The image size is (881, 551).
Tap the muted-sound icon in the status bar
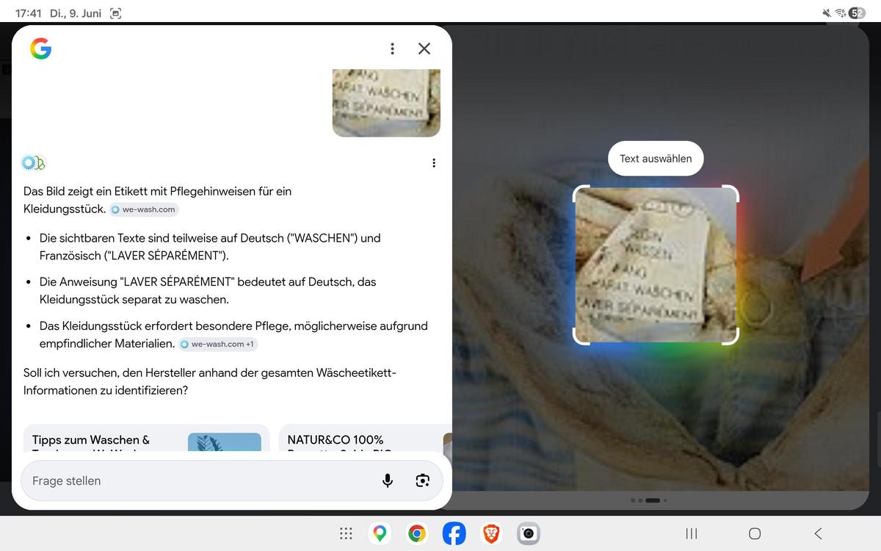tap(827, 13)
